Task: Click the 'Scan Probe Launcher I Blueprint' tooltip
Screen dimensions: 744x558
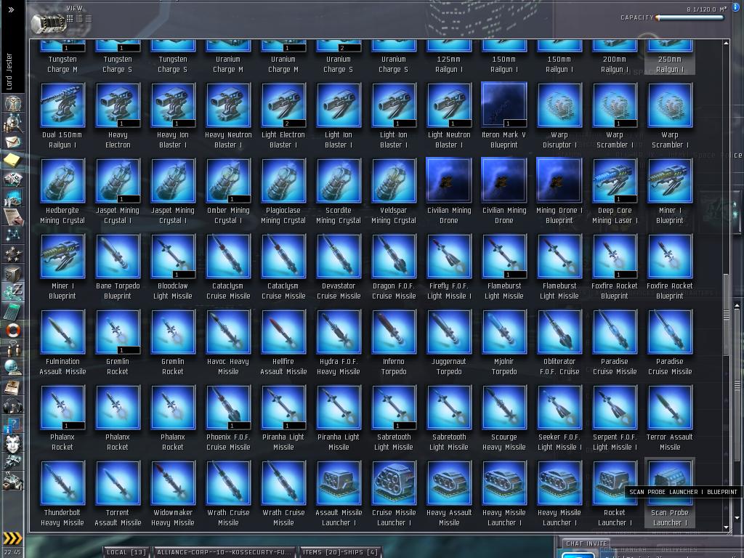Action: 683,492
